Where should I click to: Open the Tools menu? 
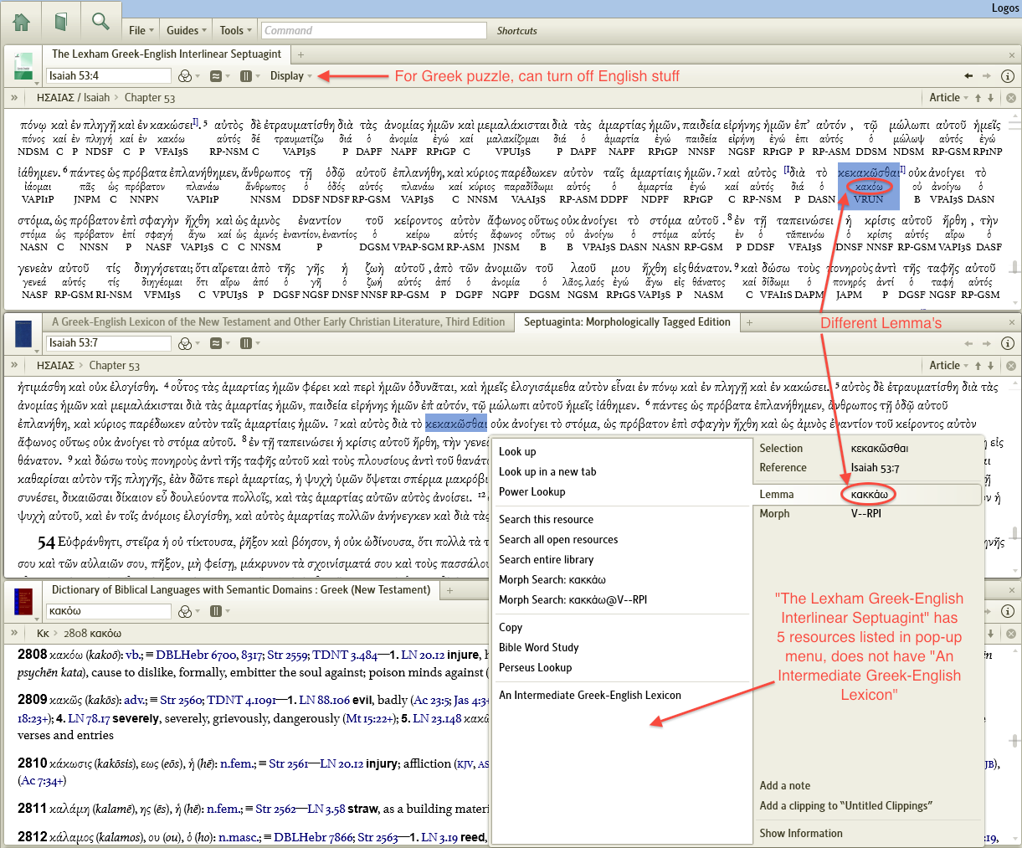pos(235,30)
